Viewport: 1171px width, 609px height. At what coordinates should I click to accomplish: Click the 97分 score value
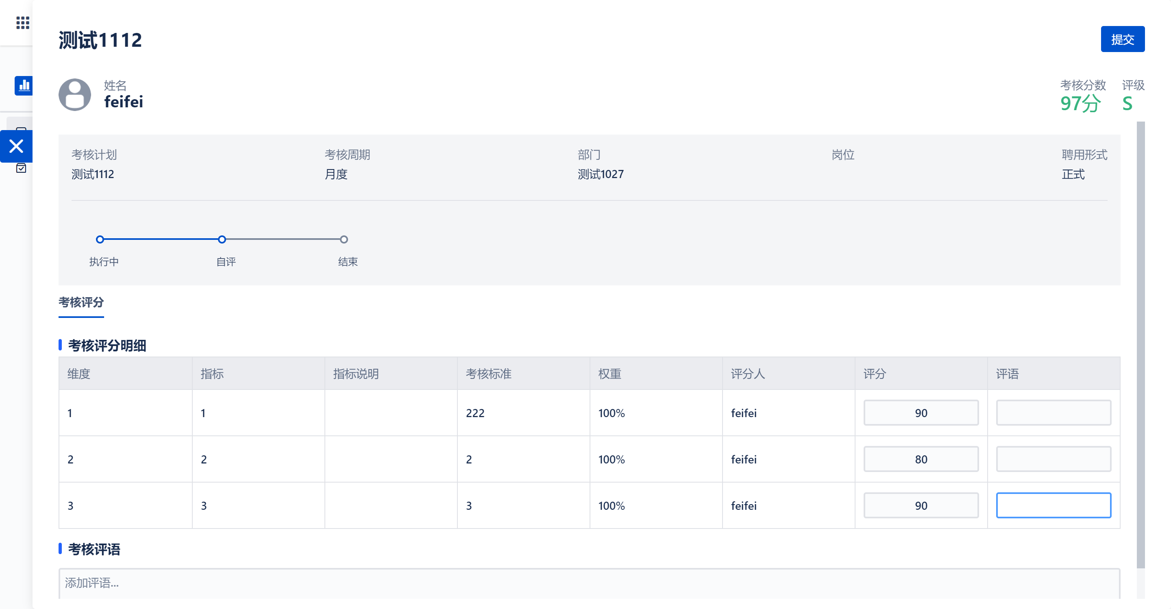(1080, 104)
